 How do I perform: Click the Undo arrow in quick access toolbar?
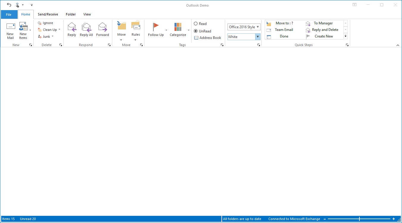(x=9, y=5)
